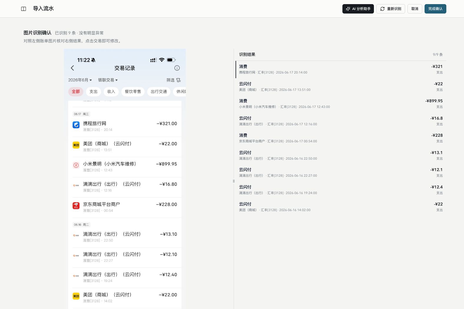
Task: Click the 美团（商城）13:51 merchant icon
Action: [76, 145]
